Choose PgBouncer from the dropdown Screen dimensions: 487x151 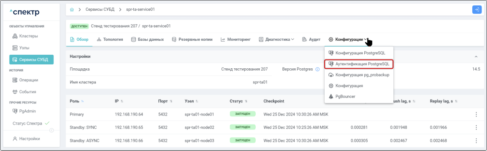(345, 97)
